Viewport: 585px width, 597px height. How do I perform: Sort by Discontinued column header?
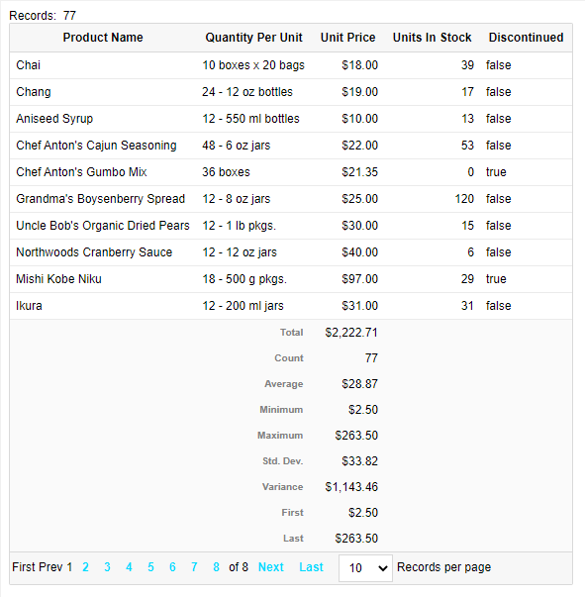[x=526, y=38]
